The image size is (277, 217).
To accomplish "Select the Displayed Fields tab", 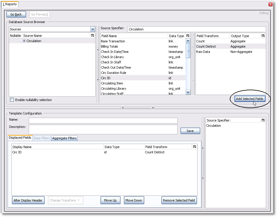I will (20, 138).
